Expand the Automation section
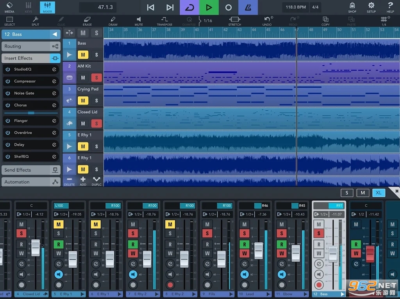400x299 pixels. [x=30, y=182]
